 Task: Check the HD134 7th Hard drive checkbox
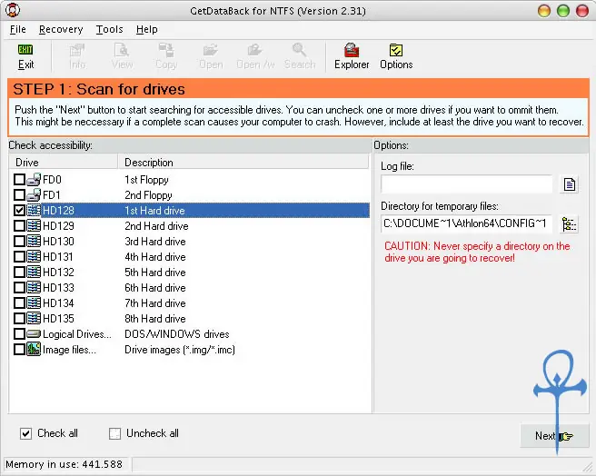19,303
